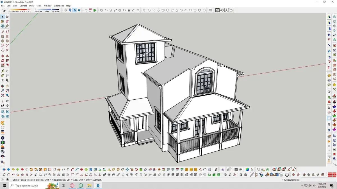Select the Section Plane tool
Image resolution: width=337 pixels, height=189 pixels.
click(x=7, y=106)
